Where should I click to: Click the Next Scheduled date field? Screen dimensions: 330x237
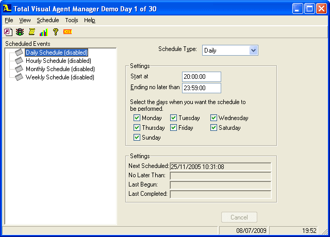(x=220, y=166)
